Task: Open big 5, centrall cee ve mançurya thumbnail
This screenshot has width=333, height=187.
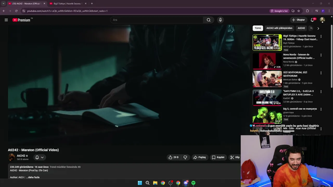Action: coord(267,115)
